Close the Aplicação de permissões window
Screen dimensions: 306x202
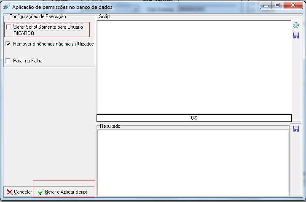pyautogui.click(x=293, y=5)
